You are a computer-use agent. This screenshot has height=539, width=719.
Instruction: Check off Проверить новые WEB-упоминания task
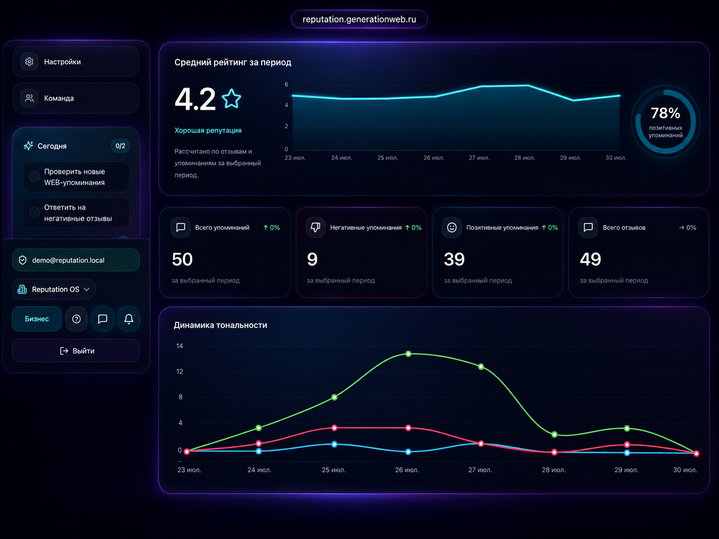click(x=34, y=177)
